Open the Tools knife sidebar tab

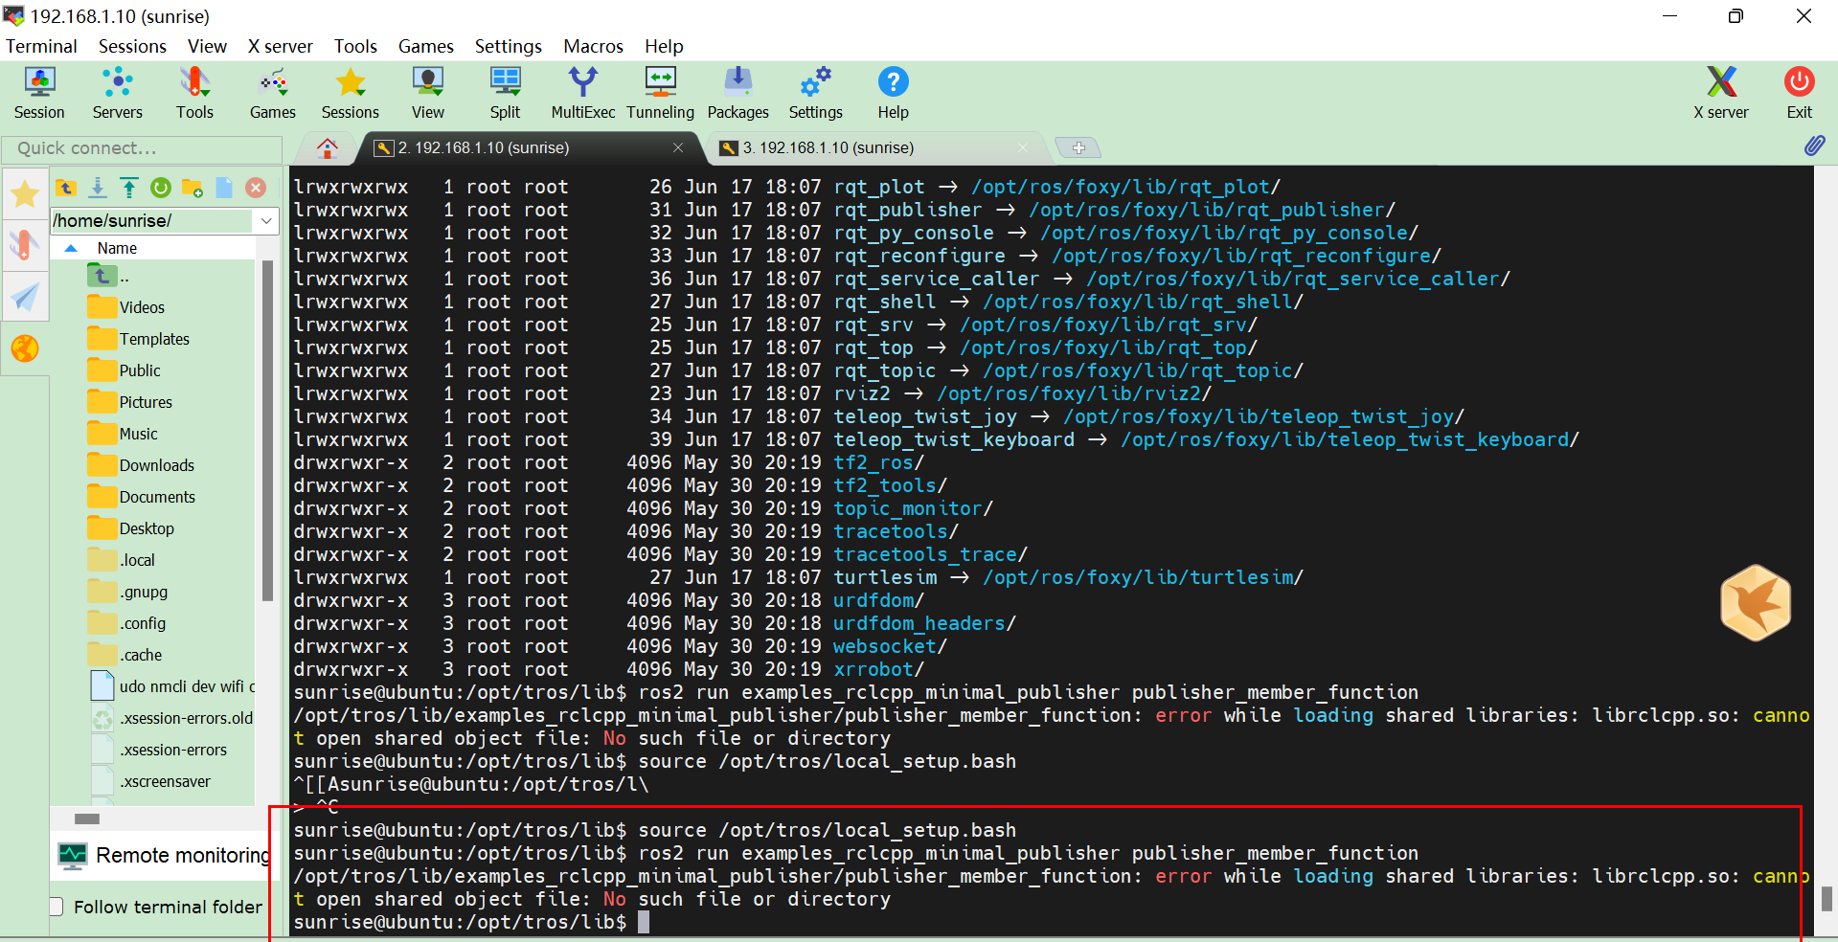click(25, 245)
